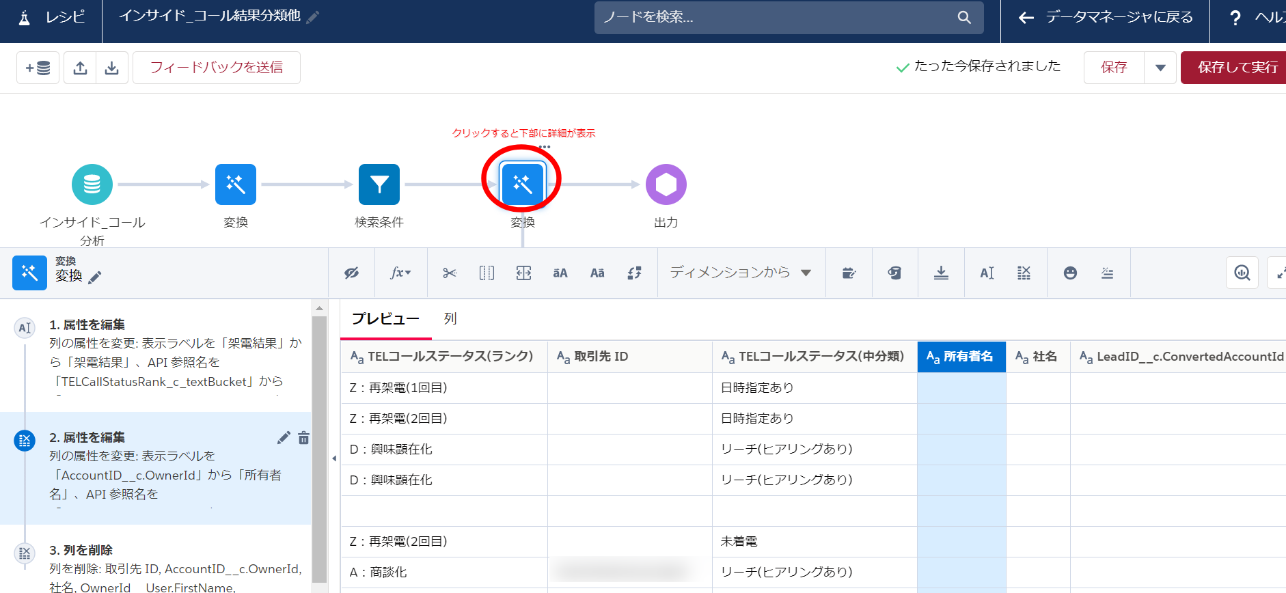Select the プレビュー tab
The width and height of the screenshot is (1286, 593).
pyautogui.click(x=385, y=319)
